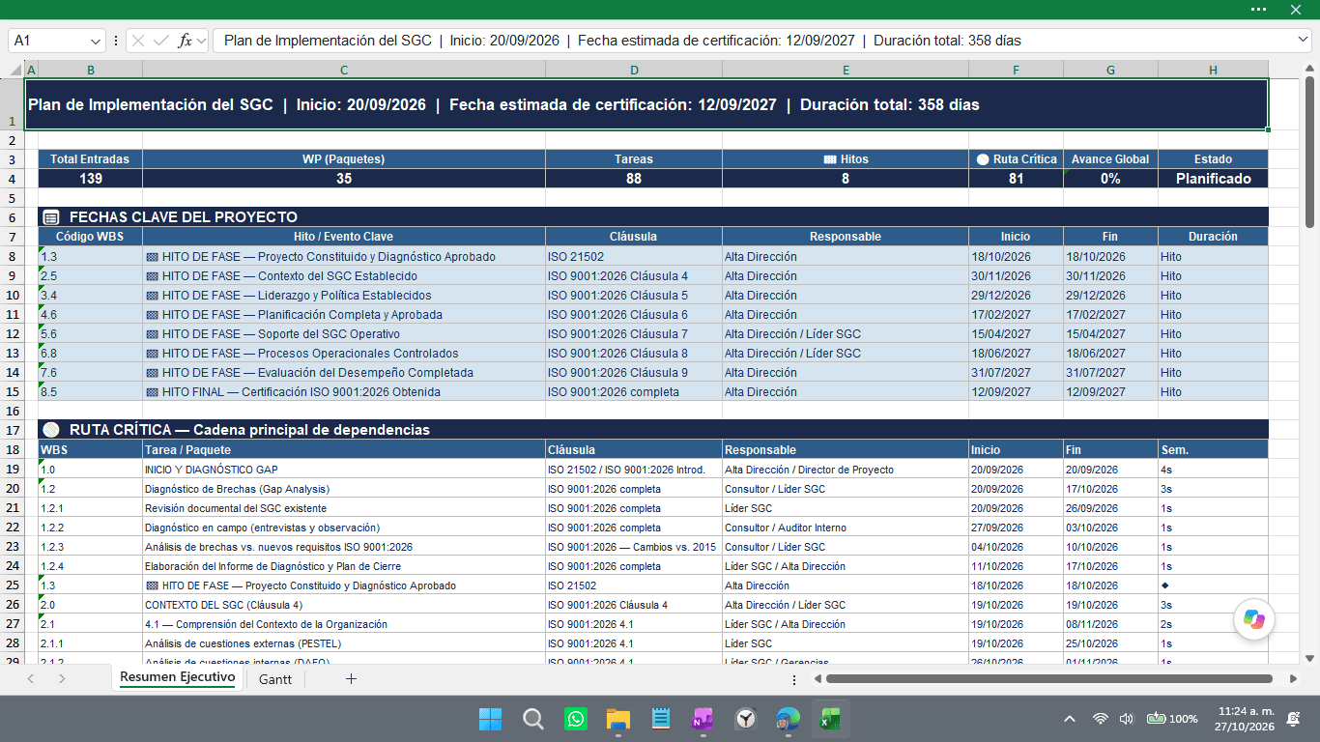Image resolution: width=1320 pixels, height=742 pixels.
Task: Open Windows Start menu
Action: point(490,719)
